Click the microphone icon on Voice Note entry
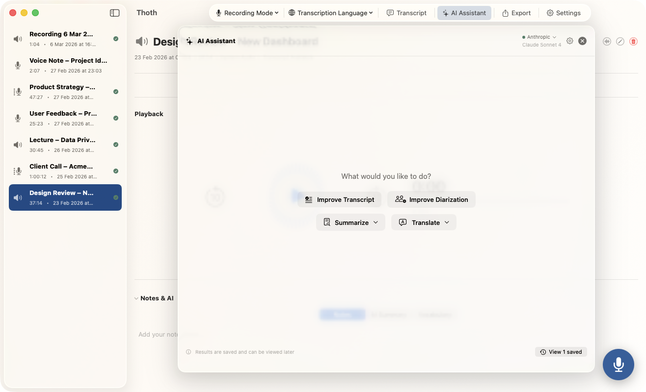 click(x=18, y=65)
